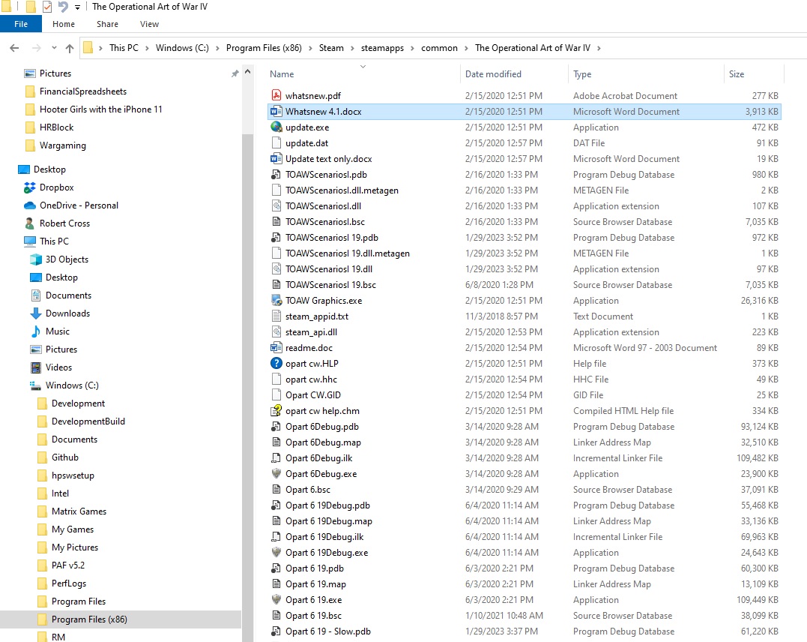Expand the chevron after common
This screenshot has height=642, width=807.
coord(466,48)
